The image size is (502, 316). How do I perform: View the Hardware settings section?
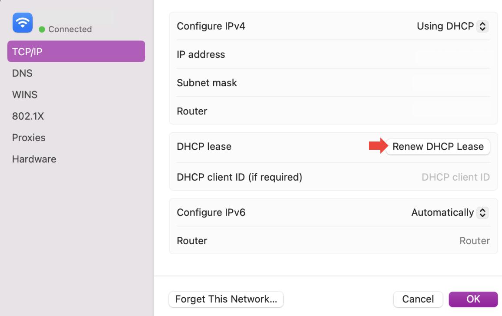(34, 159)
